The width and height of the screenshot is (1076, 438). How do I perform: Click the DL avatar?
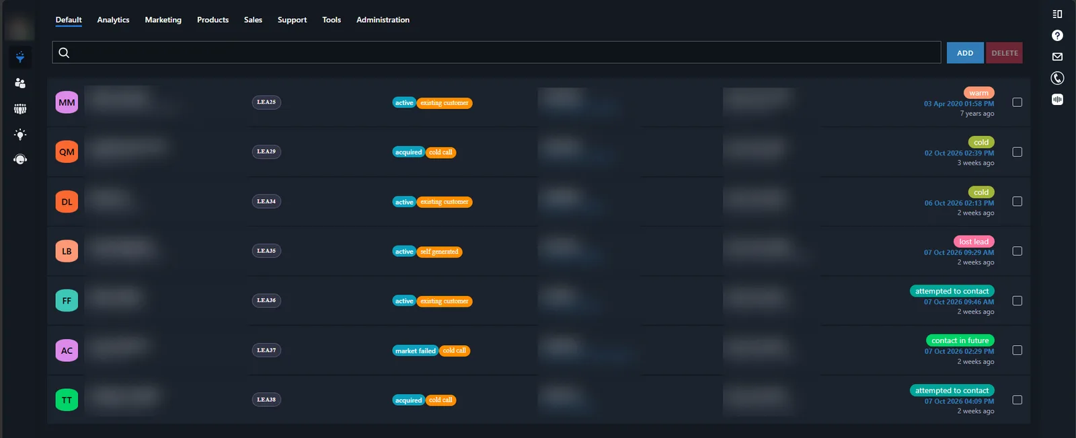(x=67, y=201)
